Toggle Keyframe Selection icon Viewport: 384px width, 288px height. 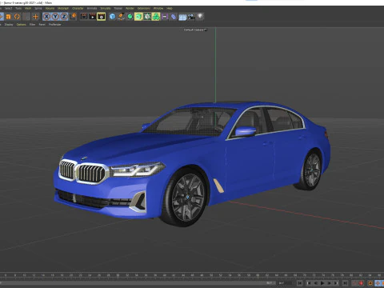click(x=370, y=283)
